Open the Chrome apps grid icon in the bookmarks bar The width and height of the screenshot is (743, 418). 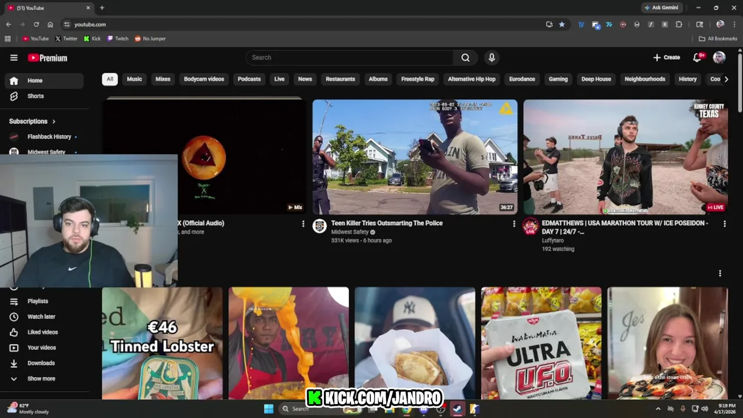8,39
